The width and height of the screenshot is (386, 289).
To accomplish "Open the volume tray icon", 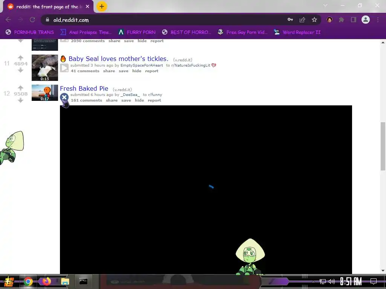I will coord(332,281).
